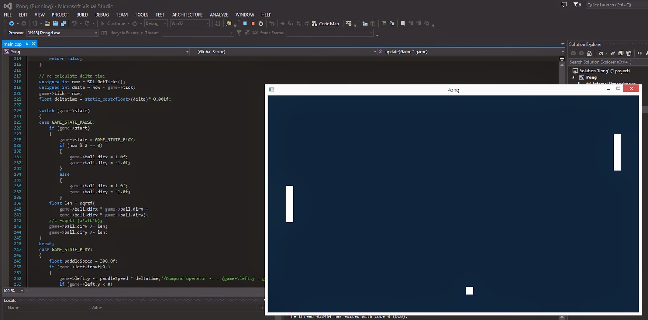Restart the debug session

(261, 23)
